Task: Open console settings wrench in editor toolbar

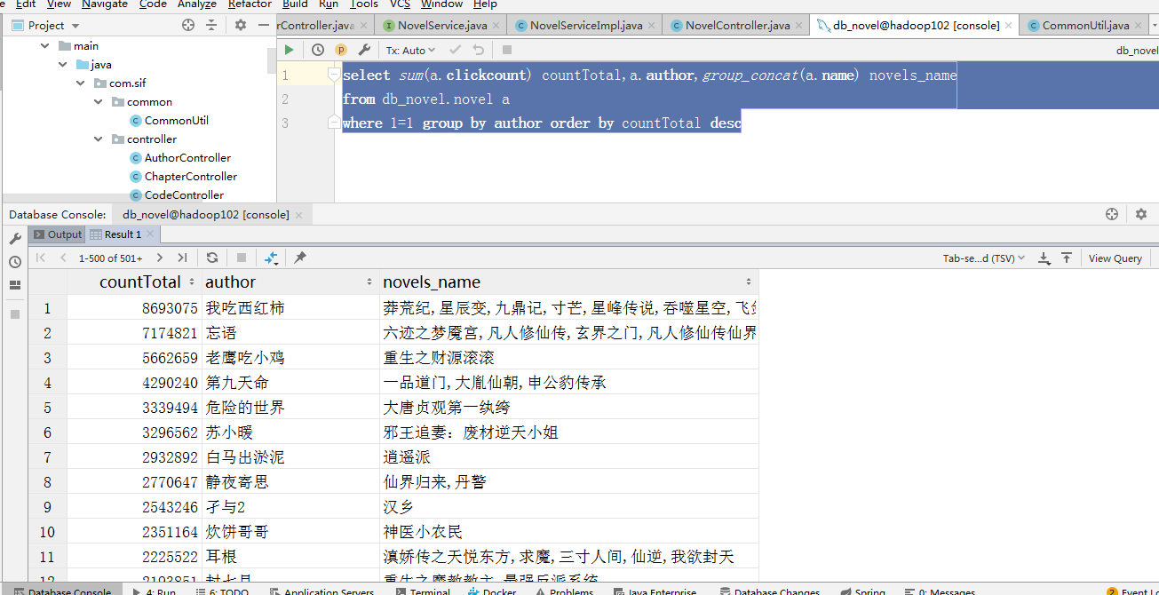Action: [364, 51]
